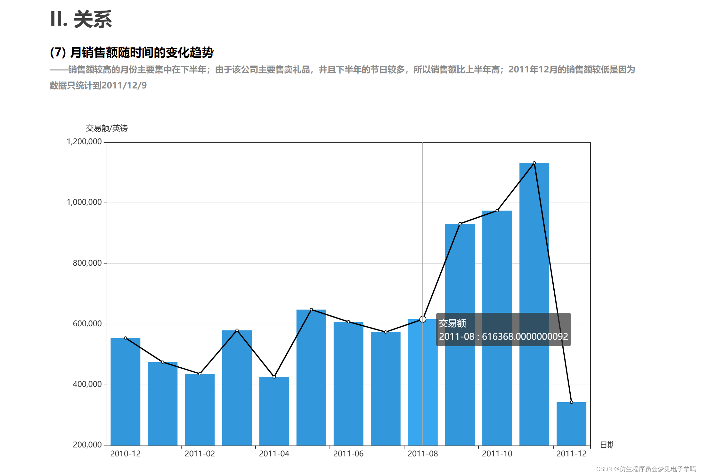This screenshot has height=475, width=701.
Task: Click the '2011-04' x-axis label
Action: point(274,454)
